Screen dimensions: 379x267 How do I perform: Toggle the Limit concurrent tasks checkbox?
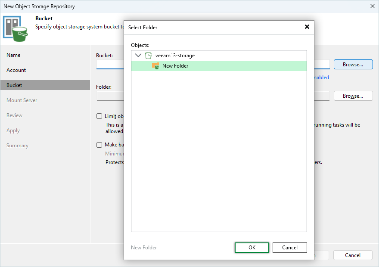tap(99, 116)
